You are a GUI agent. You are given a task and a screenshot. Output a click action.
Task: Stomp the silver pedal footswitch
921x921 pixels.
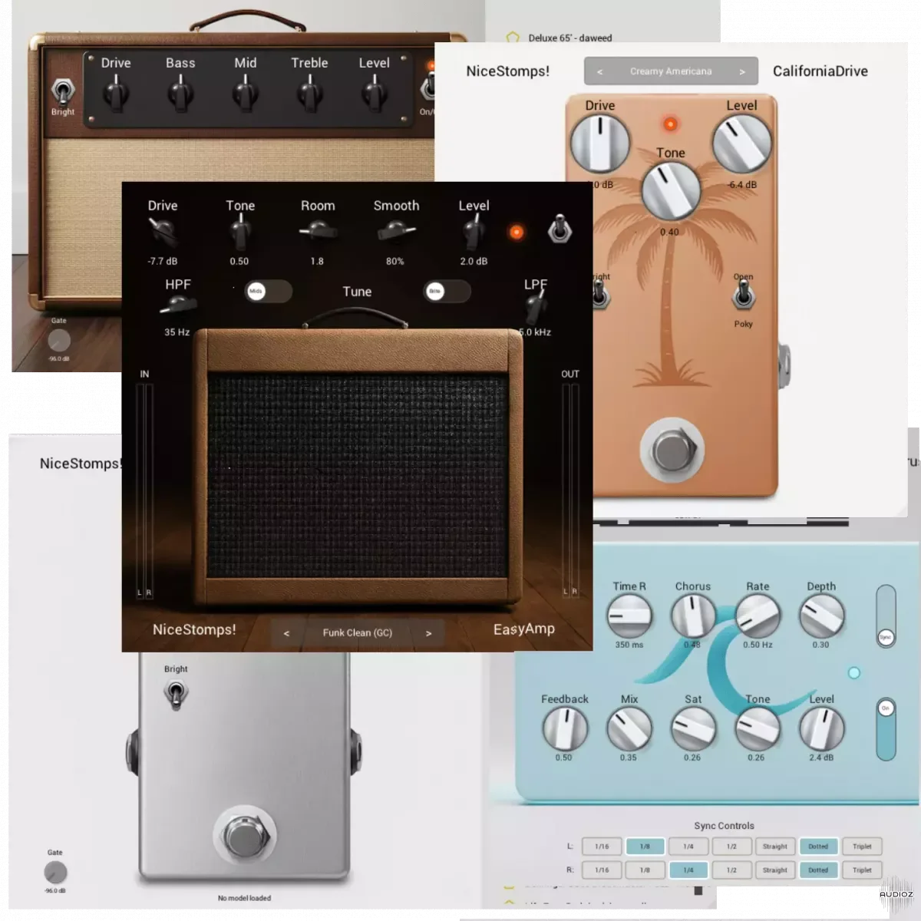pyautogui.click(x=245, y=837)
